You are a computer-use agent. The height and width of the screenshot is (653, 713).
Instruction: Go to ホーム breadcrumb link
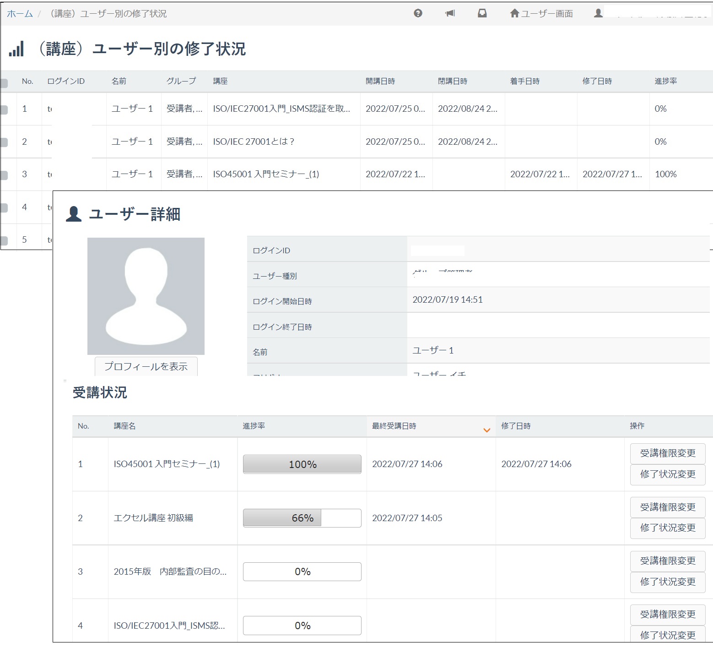(x=20, y=14)
